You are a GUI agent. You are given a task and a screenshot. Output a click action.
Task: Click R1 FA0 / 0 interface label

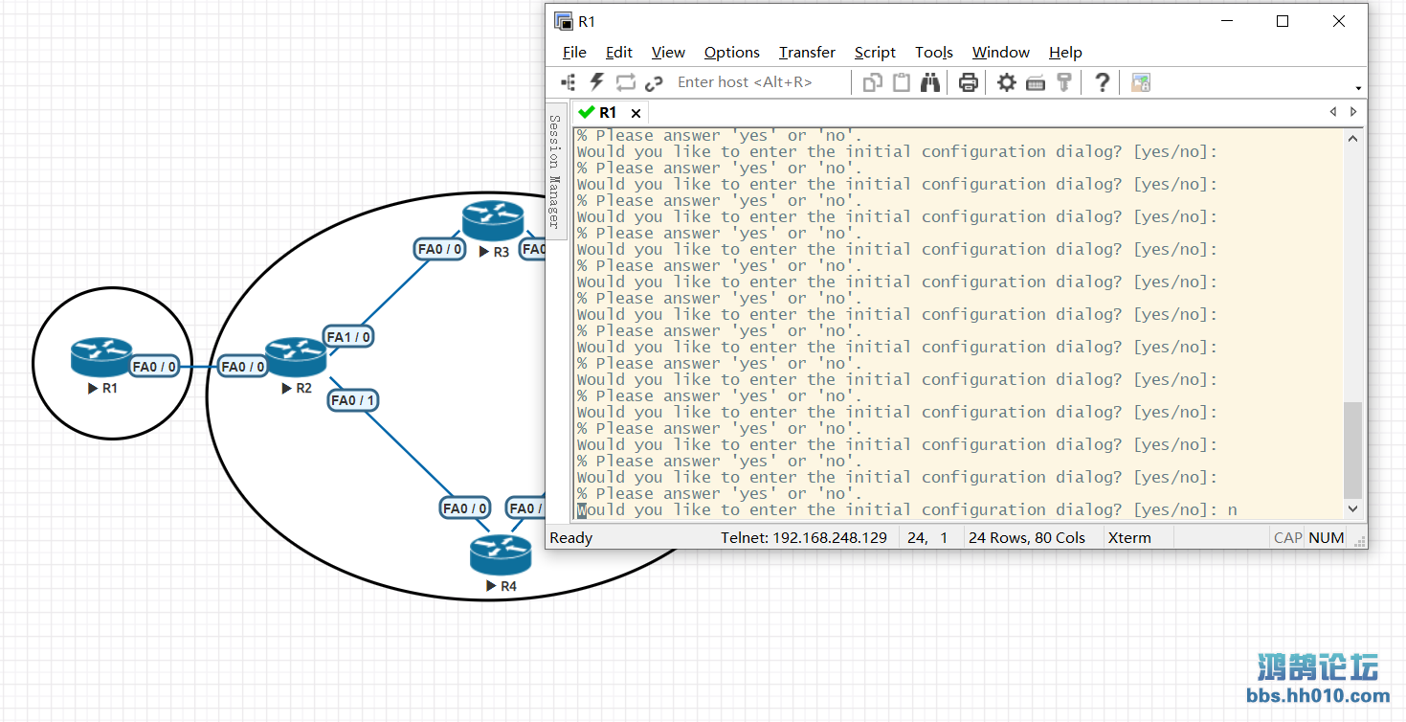[x=154, y=367]
